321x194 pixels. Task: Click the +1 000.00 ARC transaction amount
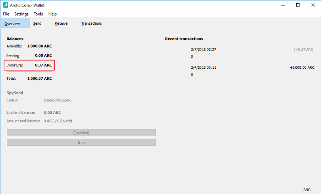(302, 67)
